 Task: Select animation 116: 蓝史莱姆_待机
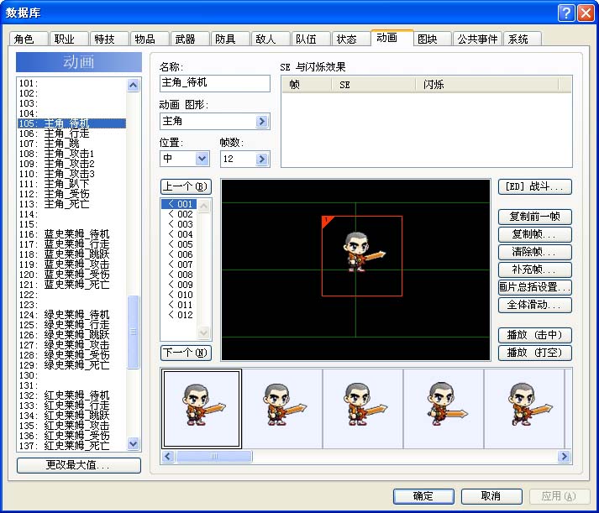(x=71, y=234)
